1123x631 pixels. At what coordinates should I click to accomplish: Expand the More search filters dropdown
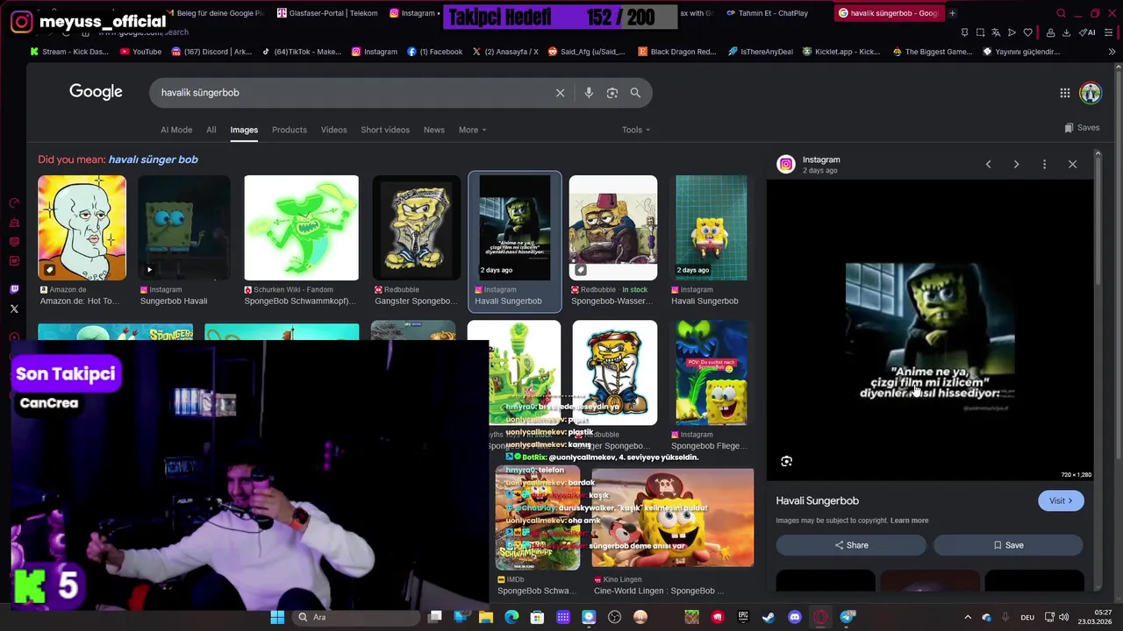(472, 130)
